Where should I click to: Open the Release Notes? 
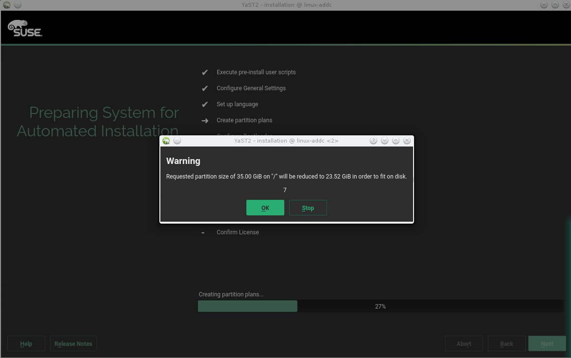[x=73, y=343]
